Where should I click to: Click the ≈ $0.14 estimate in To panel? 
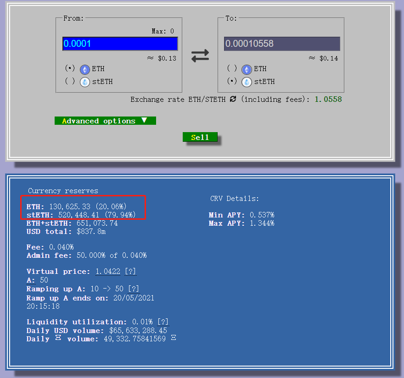[323, 58]
